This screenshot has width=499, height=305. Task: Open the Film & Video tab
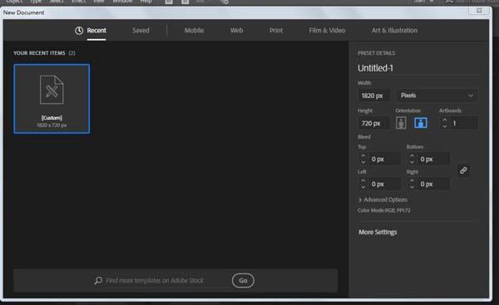pyautogui.click(x=327, y=31)
